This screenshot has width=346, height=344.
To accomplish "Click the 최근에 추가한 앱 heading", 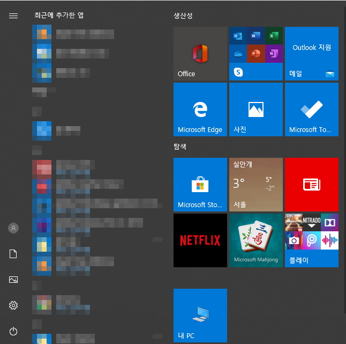I will pyautogui.click(x=59, y=15).
